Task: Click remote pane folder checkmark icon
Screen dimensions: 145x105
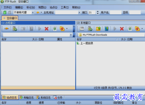Action: pyautogui.click(x=62, y=29)
